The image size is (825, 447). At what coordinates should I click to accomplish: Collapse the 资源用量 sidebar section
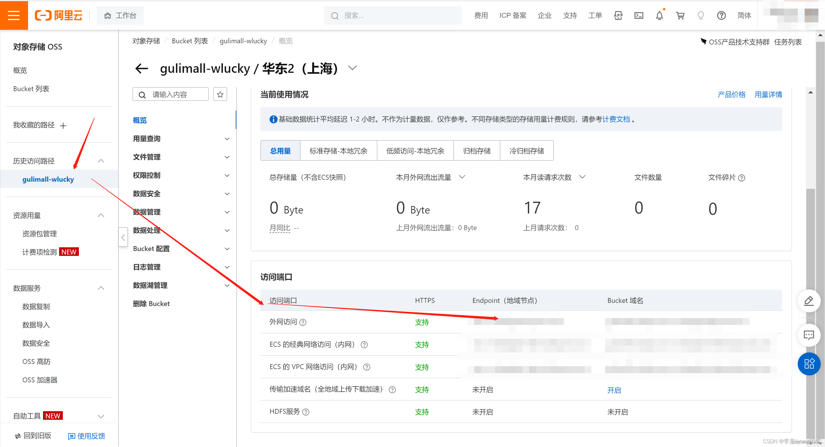(101, 215)
